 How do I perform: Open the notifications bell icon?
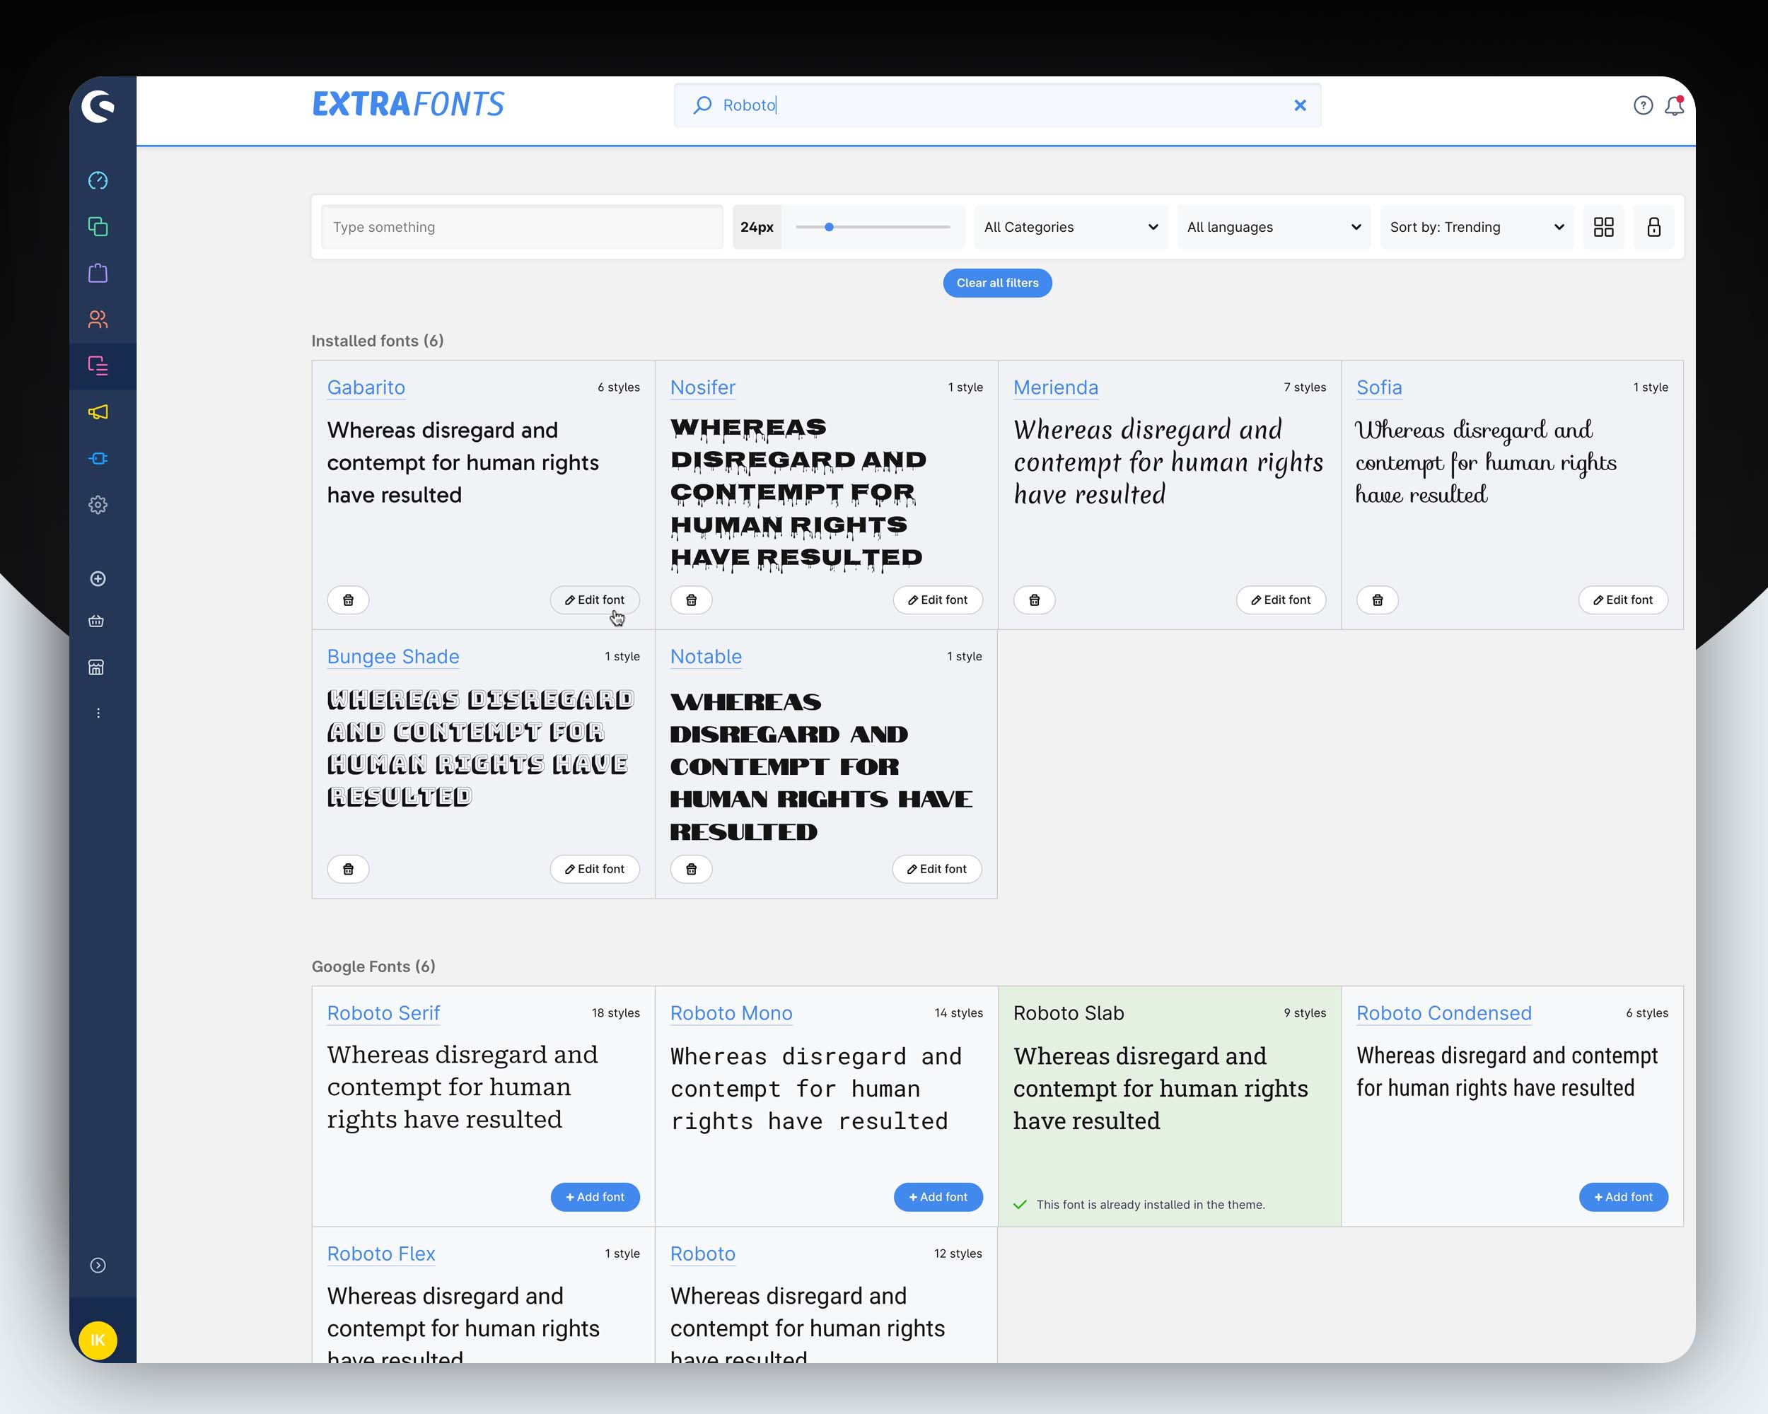coord(1674,105)
